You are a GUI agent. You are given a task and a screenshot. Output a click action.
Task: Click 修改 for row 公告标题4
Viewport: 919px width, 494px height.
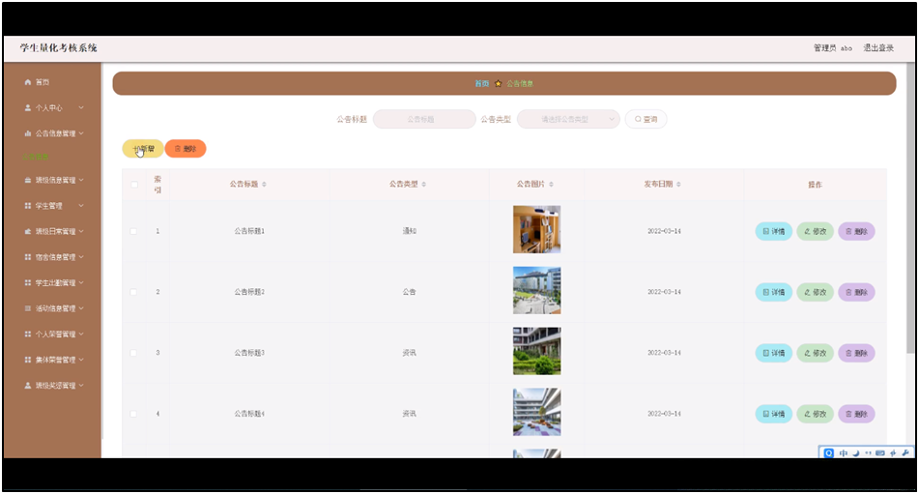pyautogui.click(x=816, y=414)
